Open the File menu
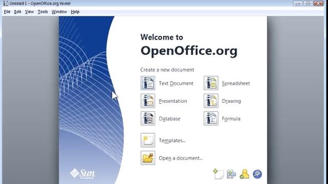This screenshot has width=328, height=184. 7,12
